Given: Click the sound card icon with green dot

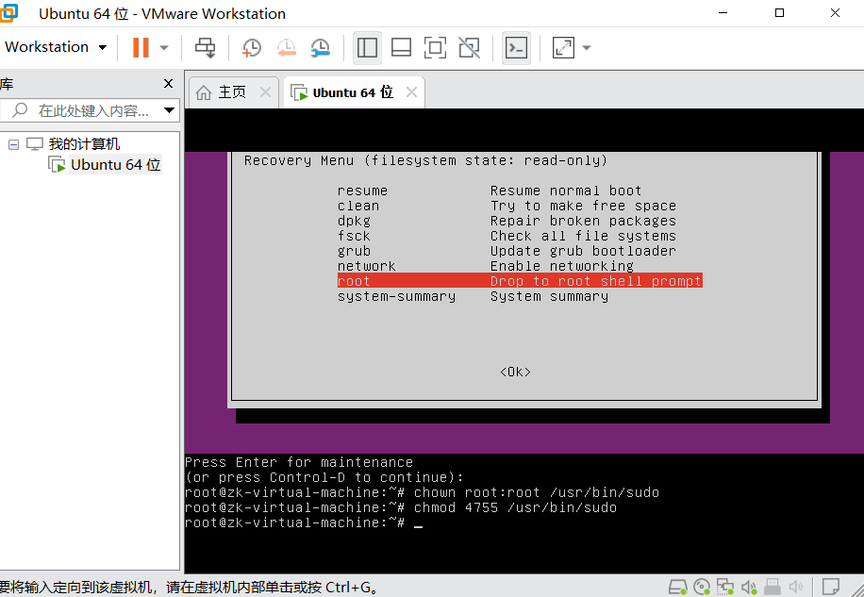Looking at the screenshot, I should (x=749, y=587).
